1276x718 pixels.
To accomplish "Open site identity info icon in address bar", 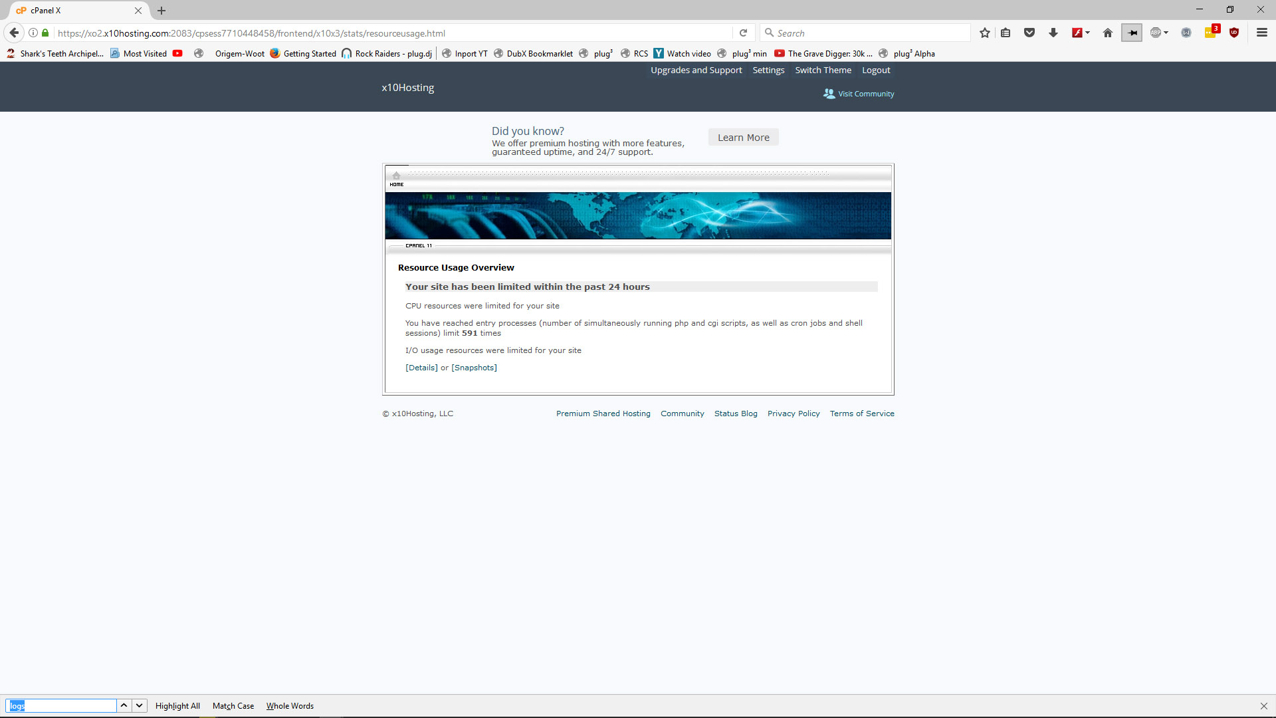I will [x=33, y=33].
